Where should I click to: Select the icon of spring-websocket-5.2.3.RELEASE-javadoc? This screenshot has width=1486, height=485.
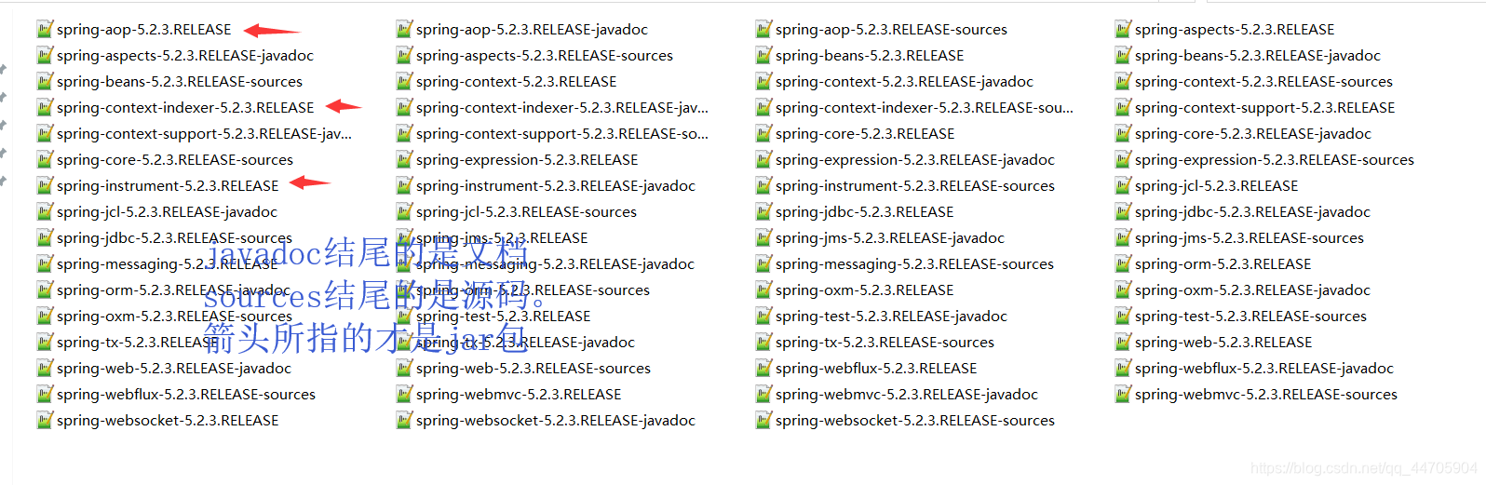pyautogui.click(x=404, y=421)
